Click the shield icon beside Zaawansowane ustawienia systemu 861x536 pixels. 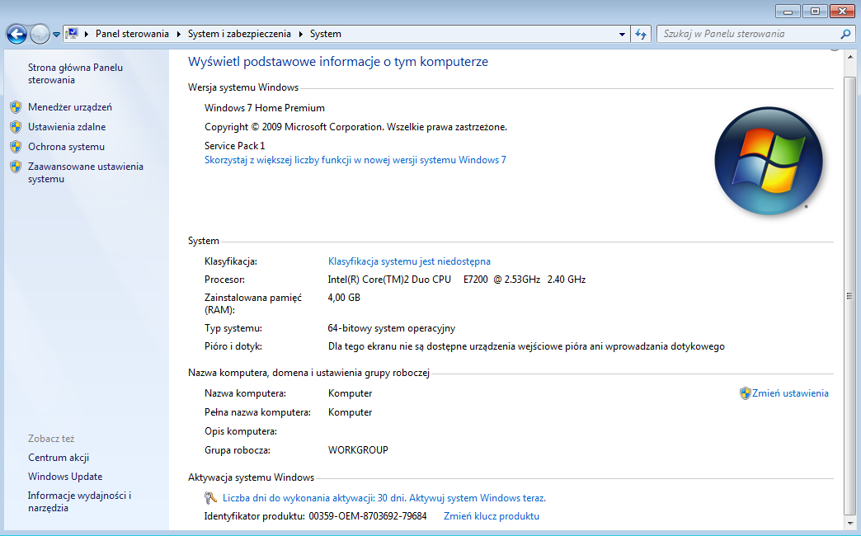click(x=16, y=167)
